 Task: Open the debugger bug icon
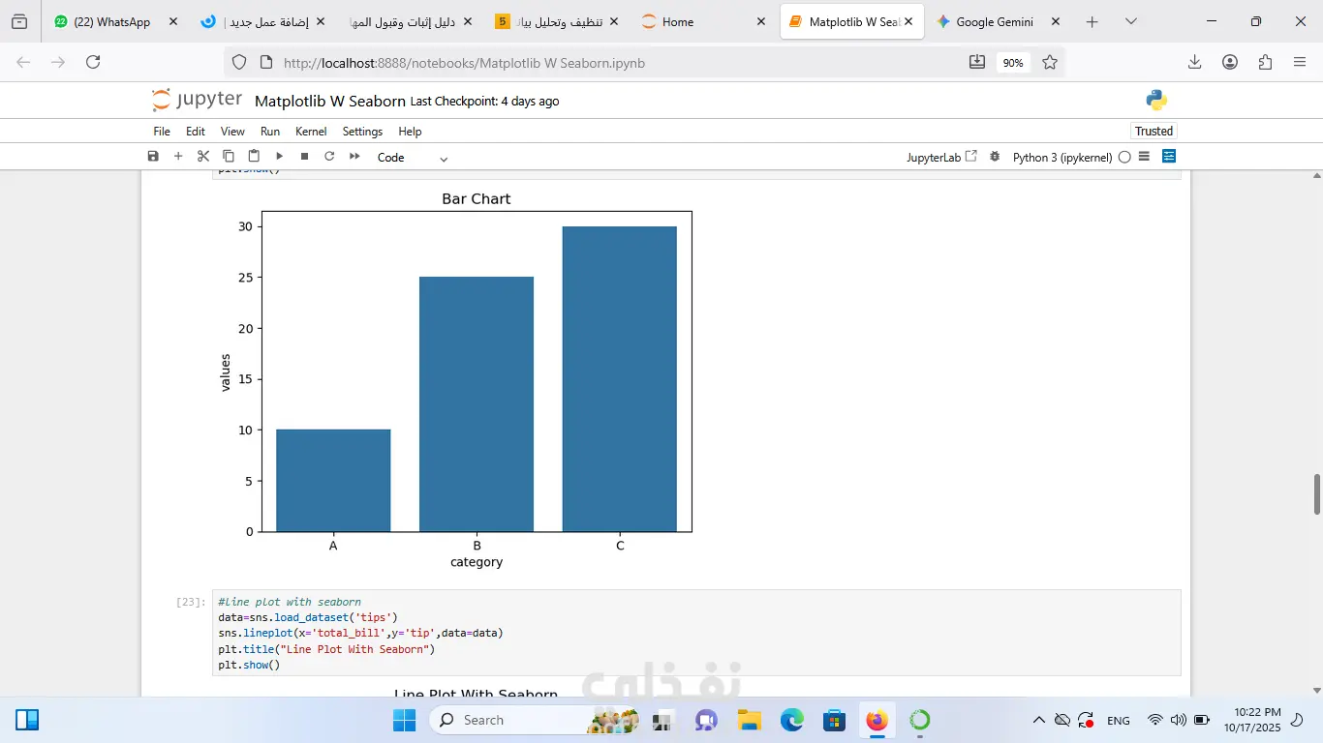[995, 157]
